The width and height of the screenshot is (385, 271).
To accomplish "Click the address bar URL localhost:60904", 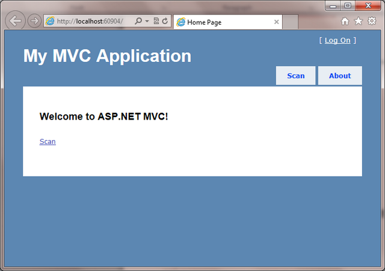I will tap(90, 21).
